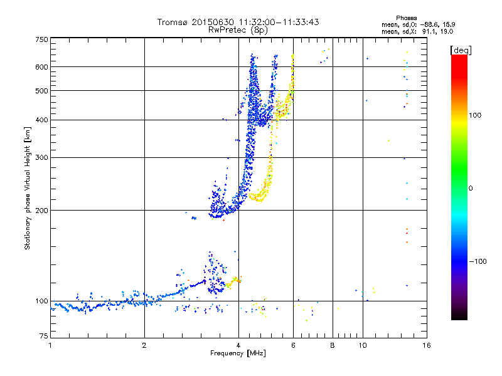Click the x-axis label '4'
The width and height of the screenshot is (502, 376).
pyautogui.click(x=238, y=346)
